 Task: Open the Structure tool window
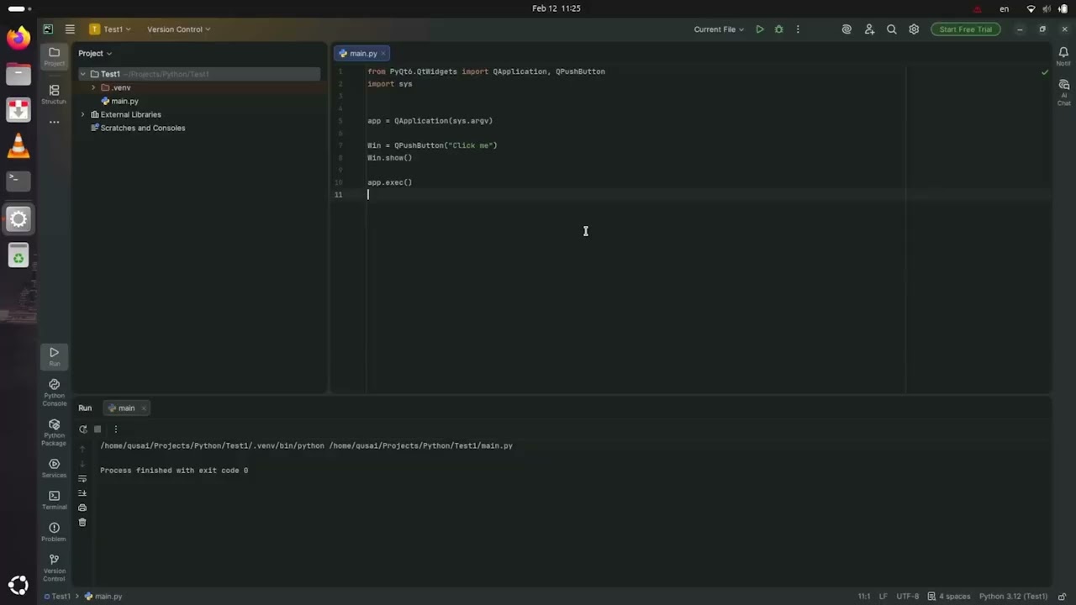(x=54, y=93)
